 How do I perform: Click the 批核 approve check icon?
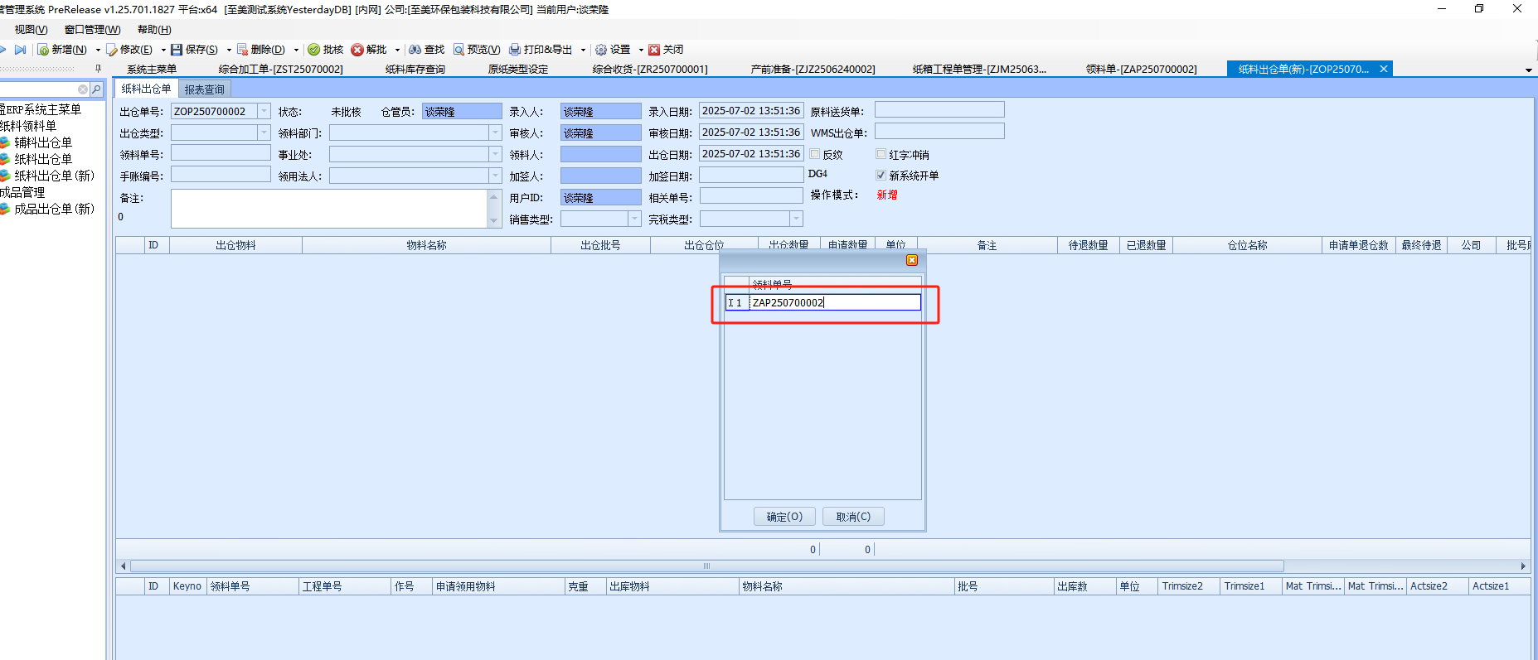(313, 50)
